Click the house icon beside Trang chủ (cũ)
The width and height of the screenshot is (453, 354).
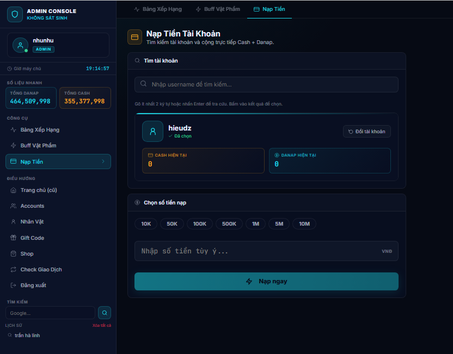(13, 190)
